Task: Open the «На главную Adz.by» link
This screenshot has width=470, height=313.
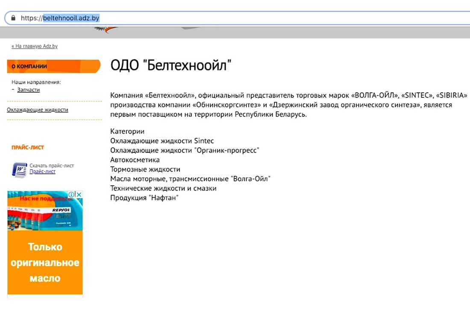Action: click(35, 46)
